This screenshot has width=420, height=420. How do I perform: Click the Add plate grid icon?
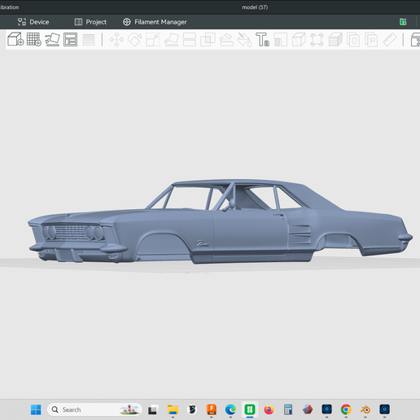click(34, 39)
